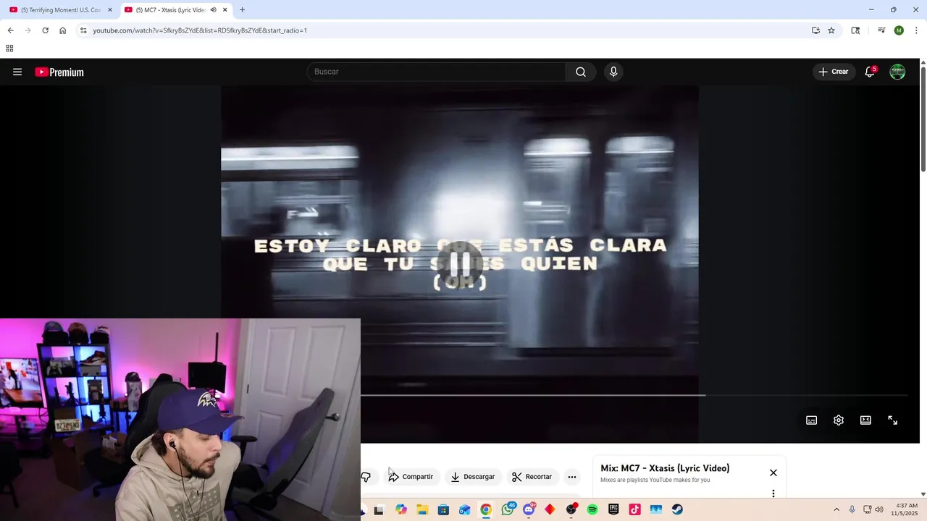Open a new browser tab

242,10
